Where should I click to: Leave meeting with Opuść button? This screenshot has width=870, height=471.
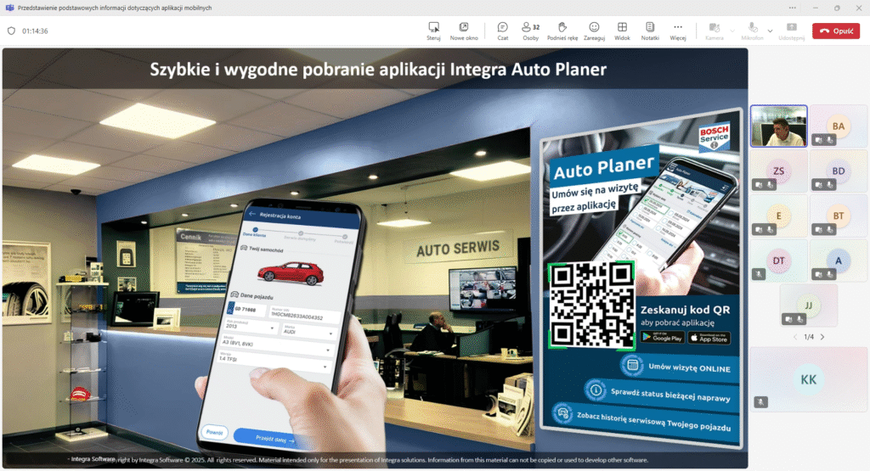(836, 31)
